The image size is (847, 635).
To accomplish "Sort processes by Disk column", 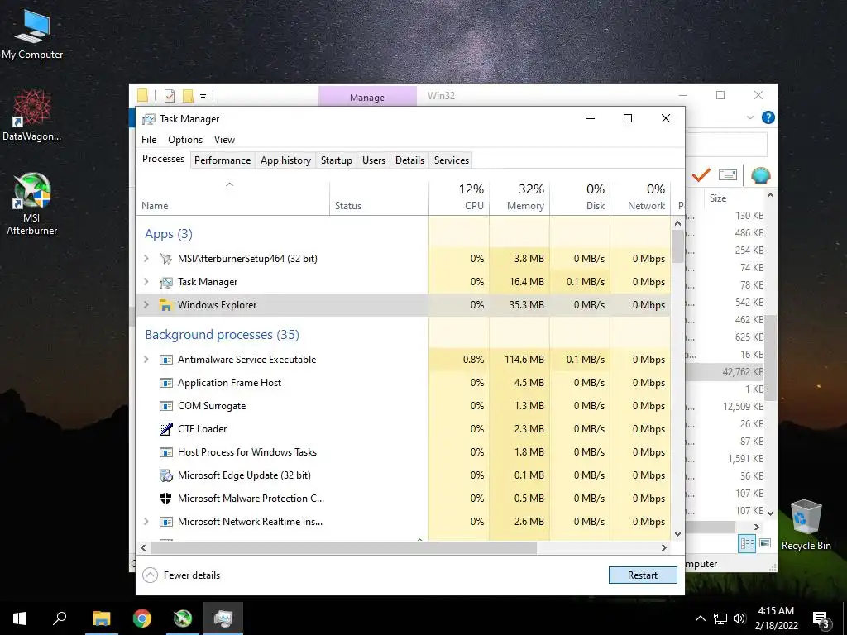I will click(x=580, y=197).
